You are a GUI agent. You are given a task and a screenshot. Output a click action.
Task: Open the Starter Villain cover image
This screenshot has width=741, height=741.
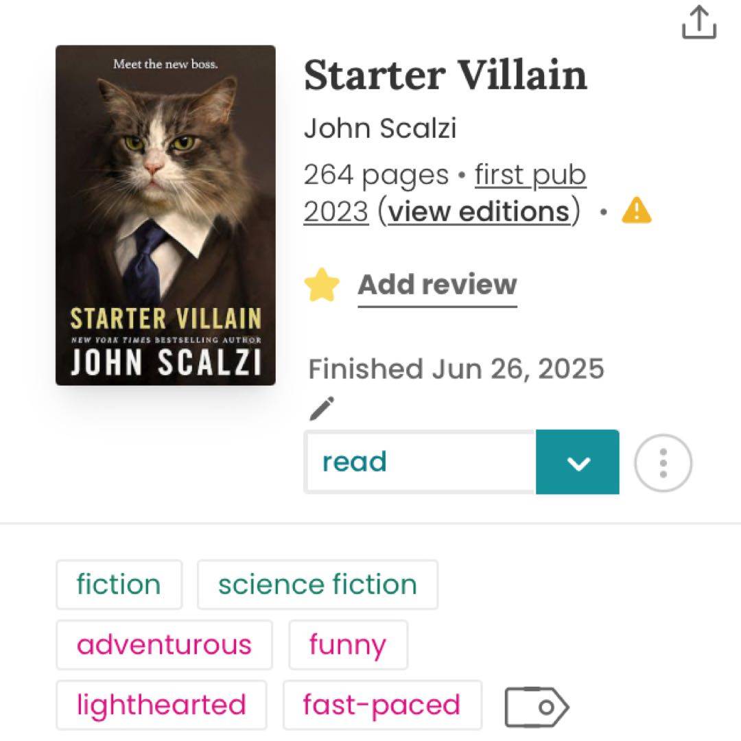pyautogui.click(x=165, y=215)
